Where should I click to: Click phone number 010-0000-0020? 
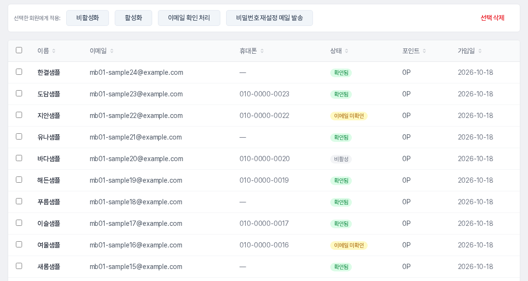pyautogui.click(x=264, y=159)
